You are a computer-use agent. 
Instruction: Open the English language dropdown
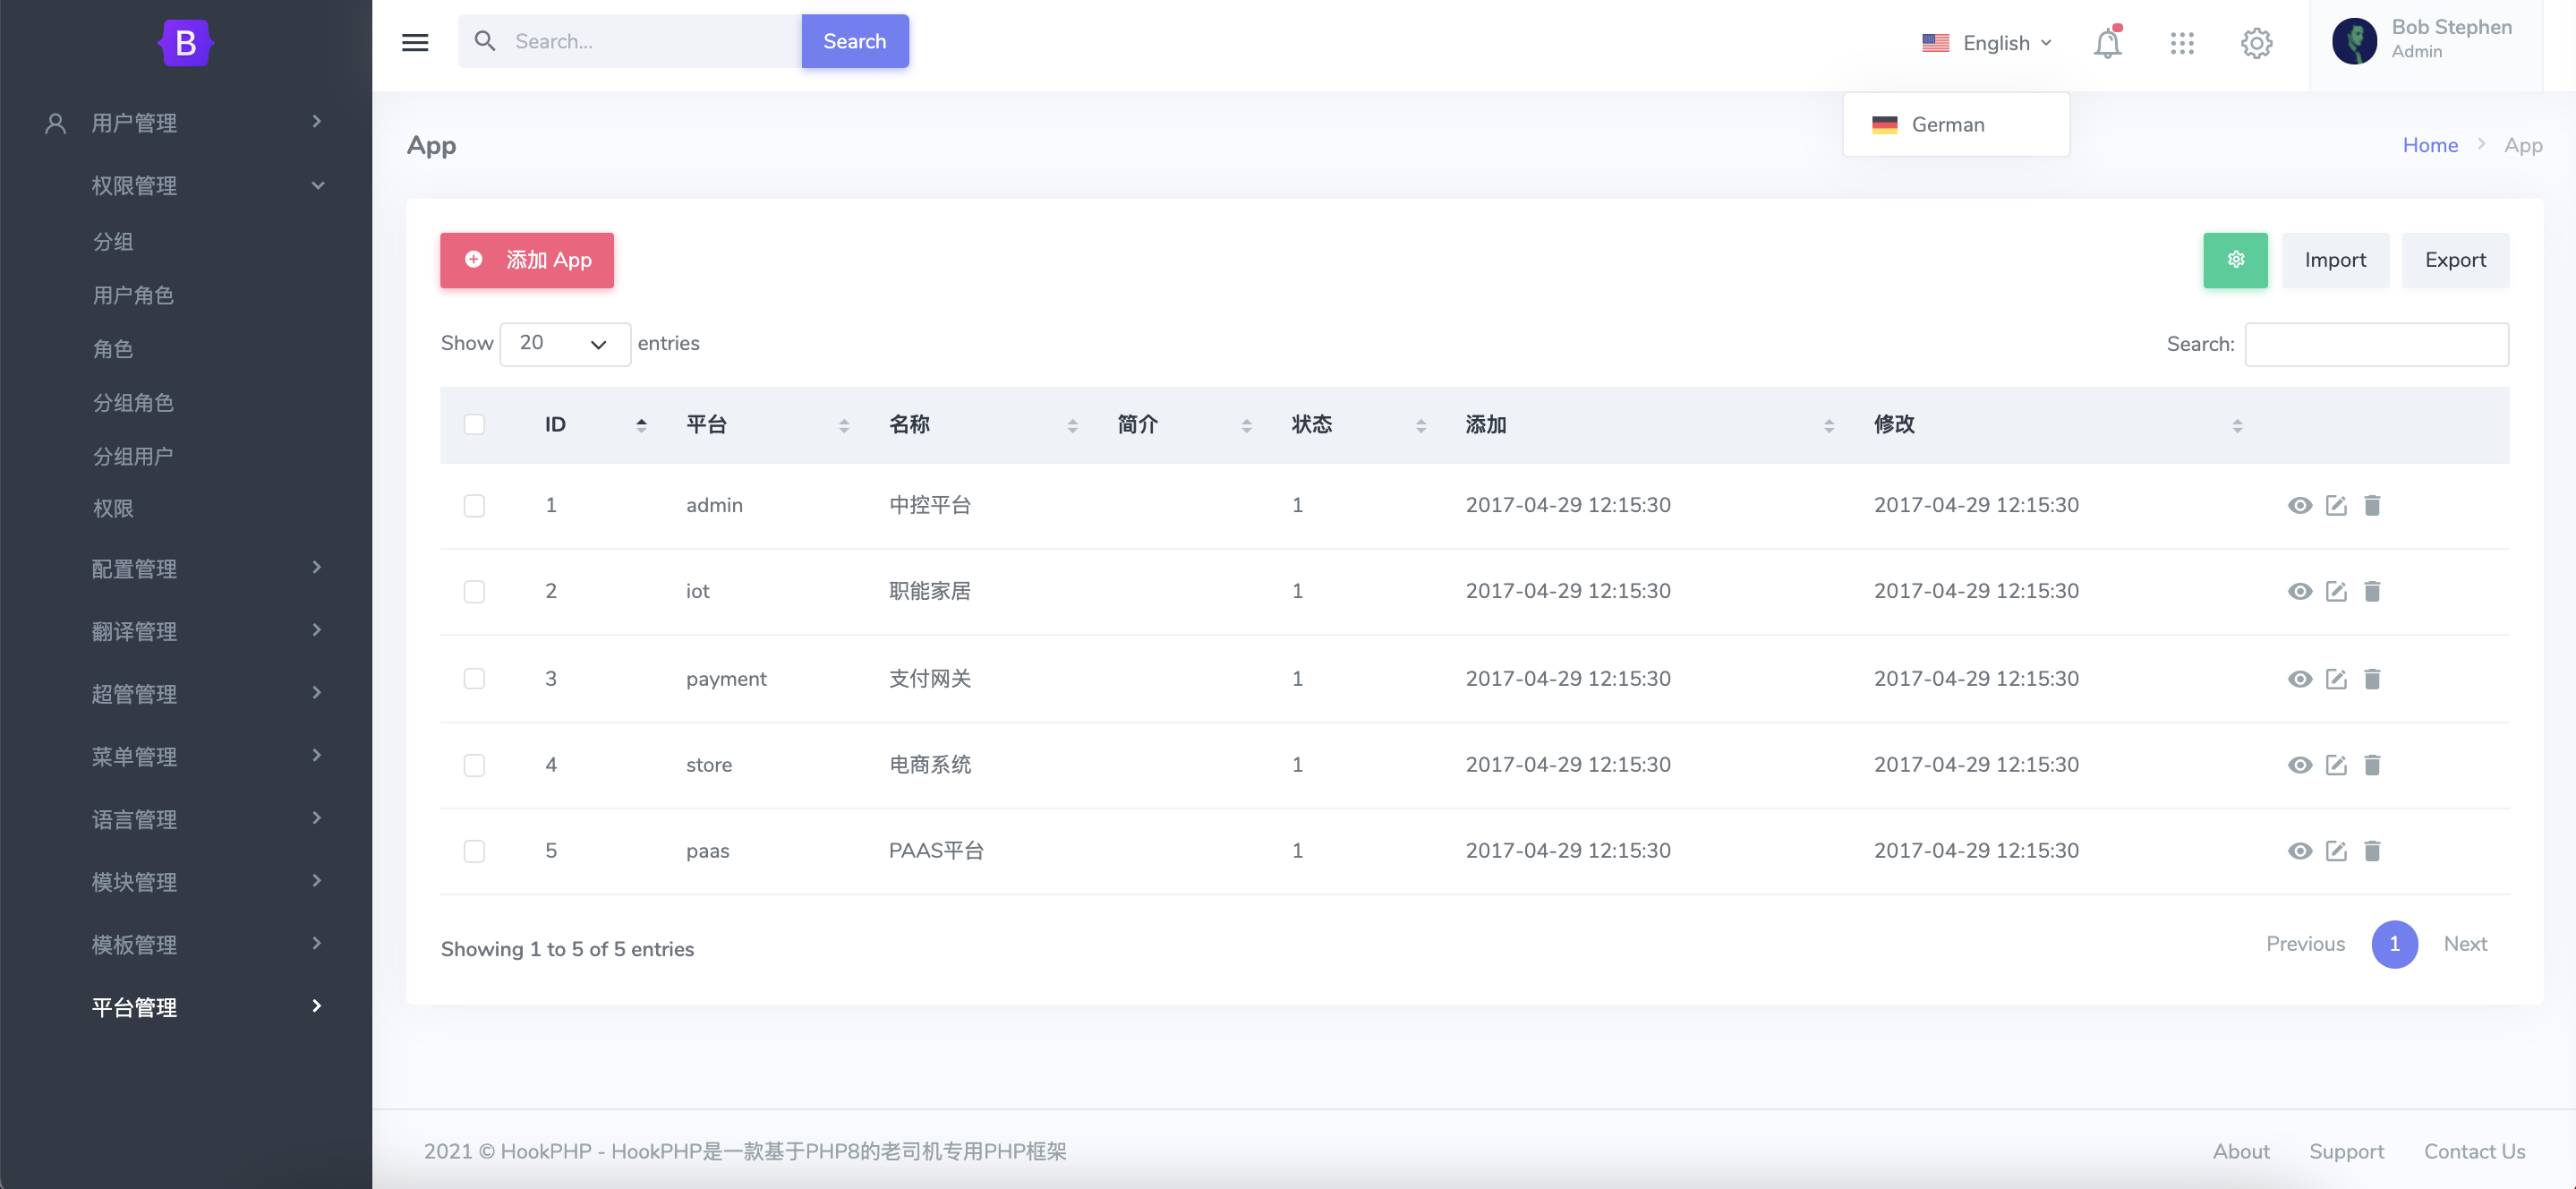1987,43
